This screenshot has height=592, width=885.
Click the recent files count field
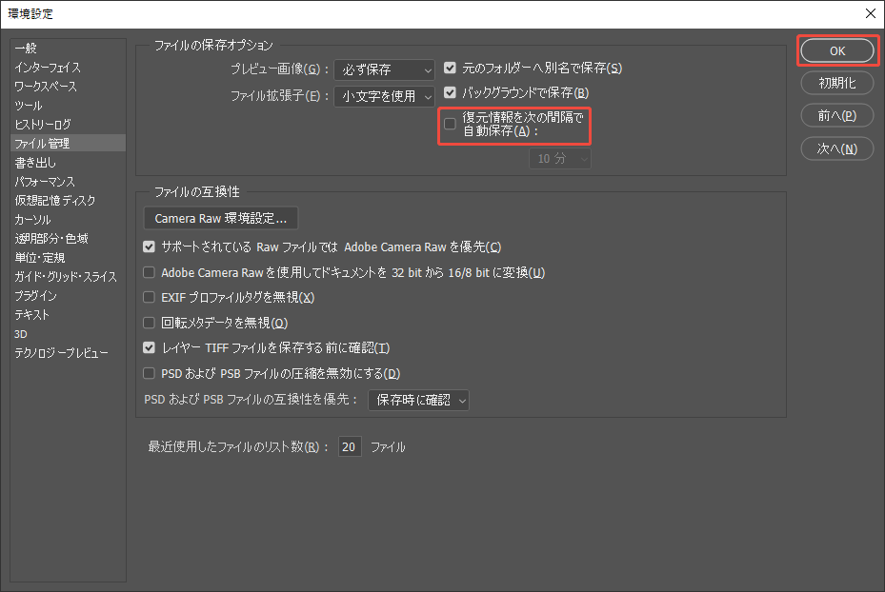(350, 446)
